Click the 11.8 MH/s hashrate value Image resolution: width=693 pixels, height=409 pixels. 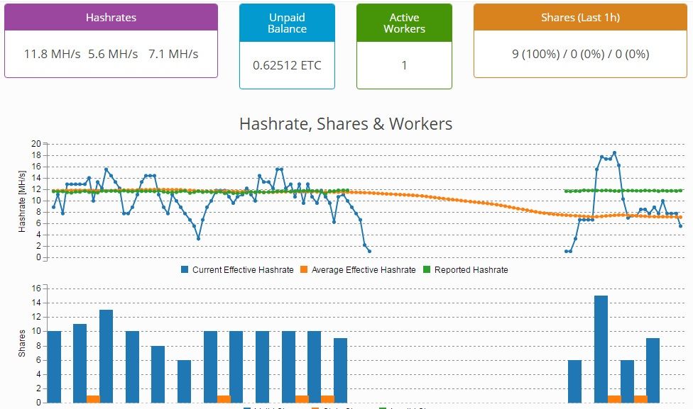(52, 54)
